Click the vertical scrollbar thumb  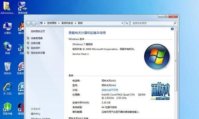[x=176, y=61]
